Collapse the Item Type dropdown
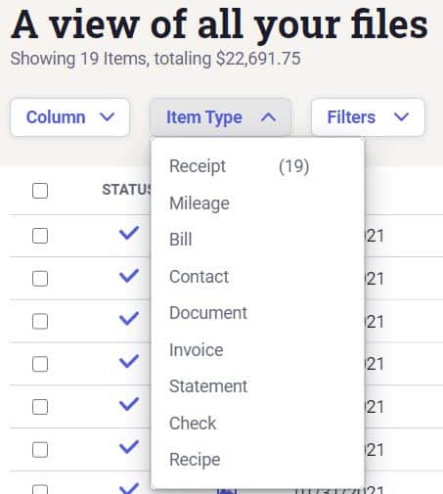This screenshot has height=494, width=443. tap(220, 117)
